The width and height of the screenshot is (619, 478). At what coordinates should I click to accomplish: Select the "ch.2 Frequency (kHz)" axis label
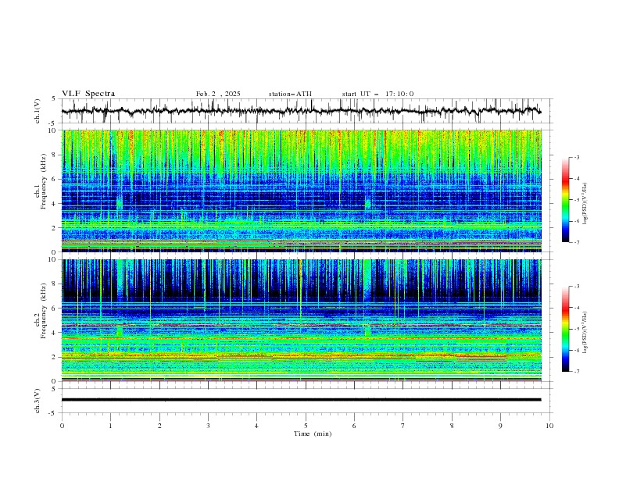pos(41,310)
